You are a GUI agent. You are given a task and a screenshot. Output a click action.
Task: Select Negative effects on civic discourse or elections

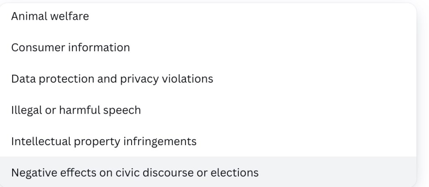(x=135, y=172)
